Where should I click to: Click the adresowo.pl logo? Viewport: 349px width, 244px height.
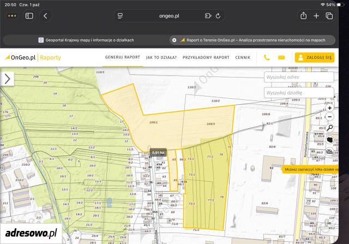coord(31,233)
